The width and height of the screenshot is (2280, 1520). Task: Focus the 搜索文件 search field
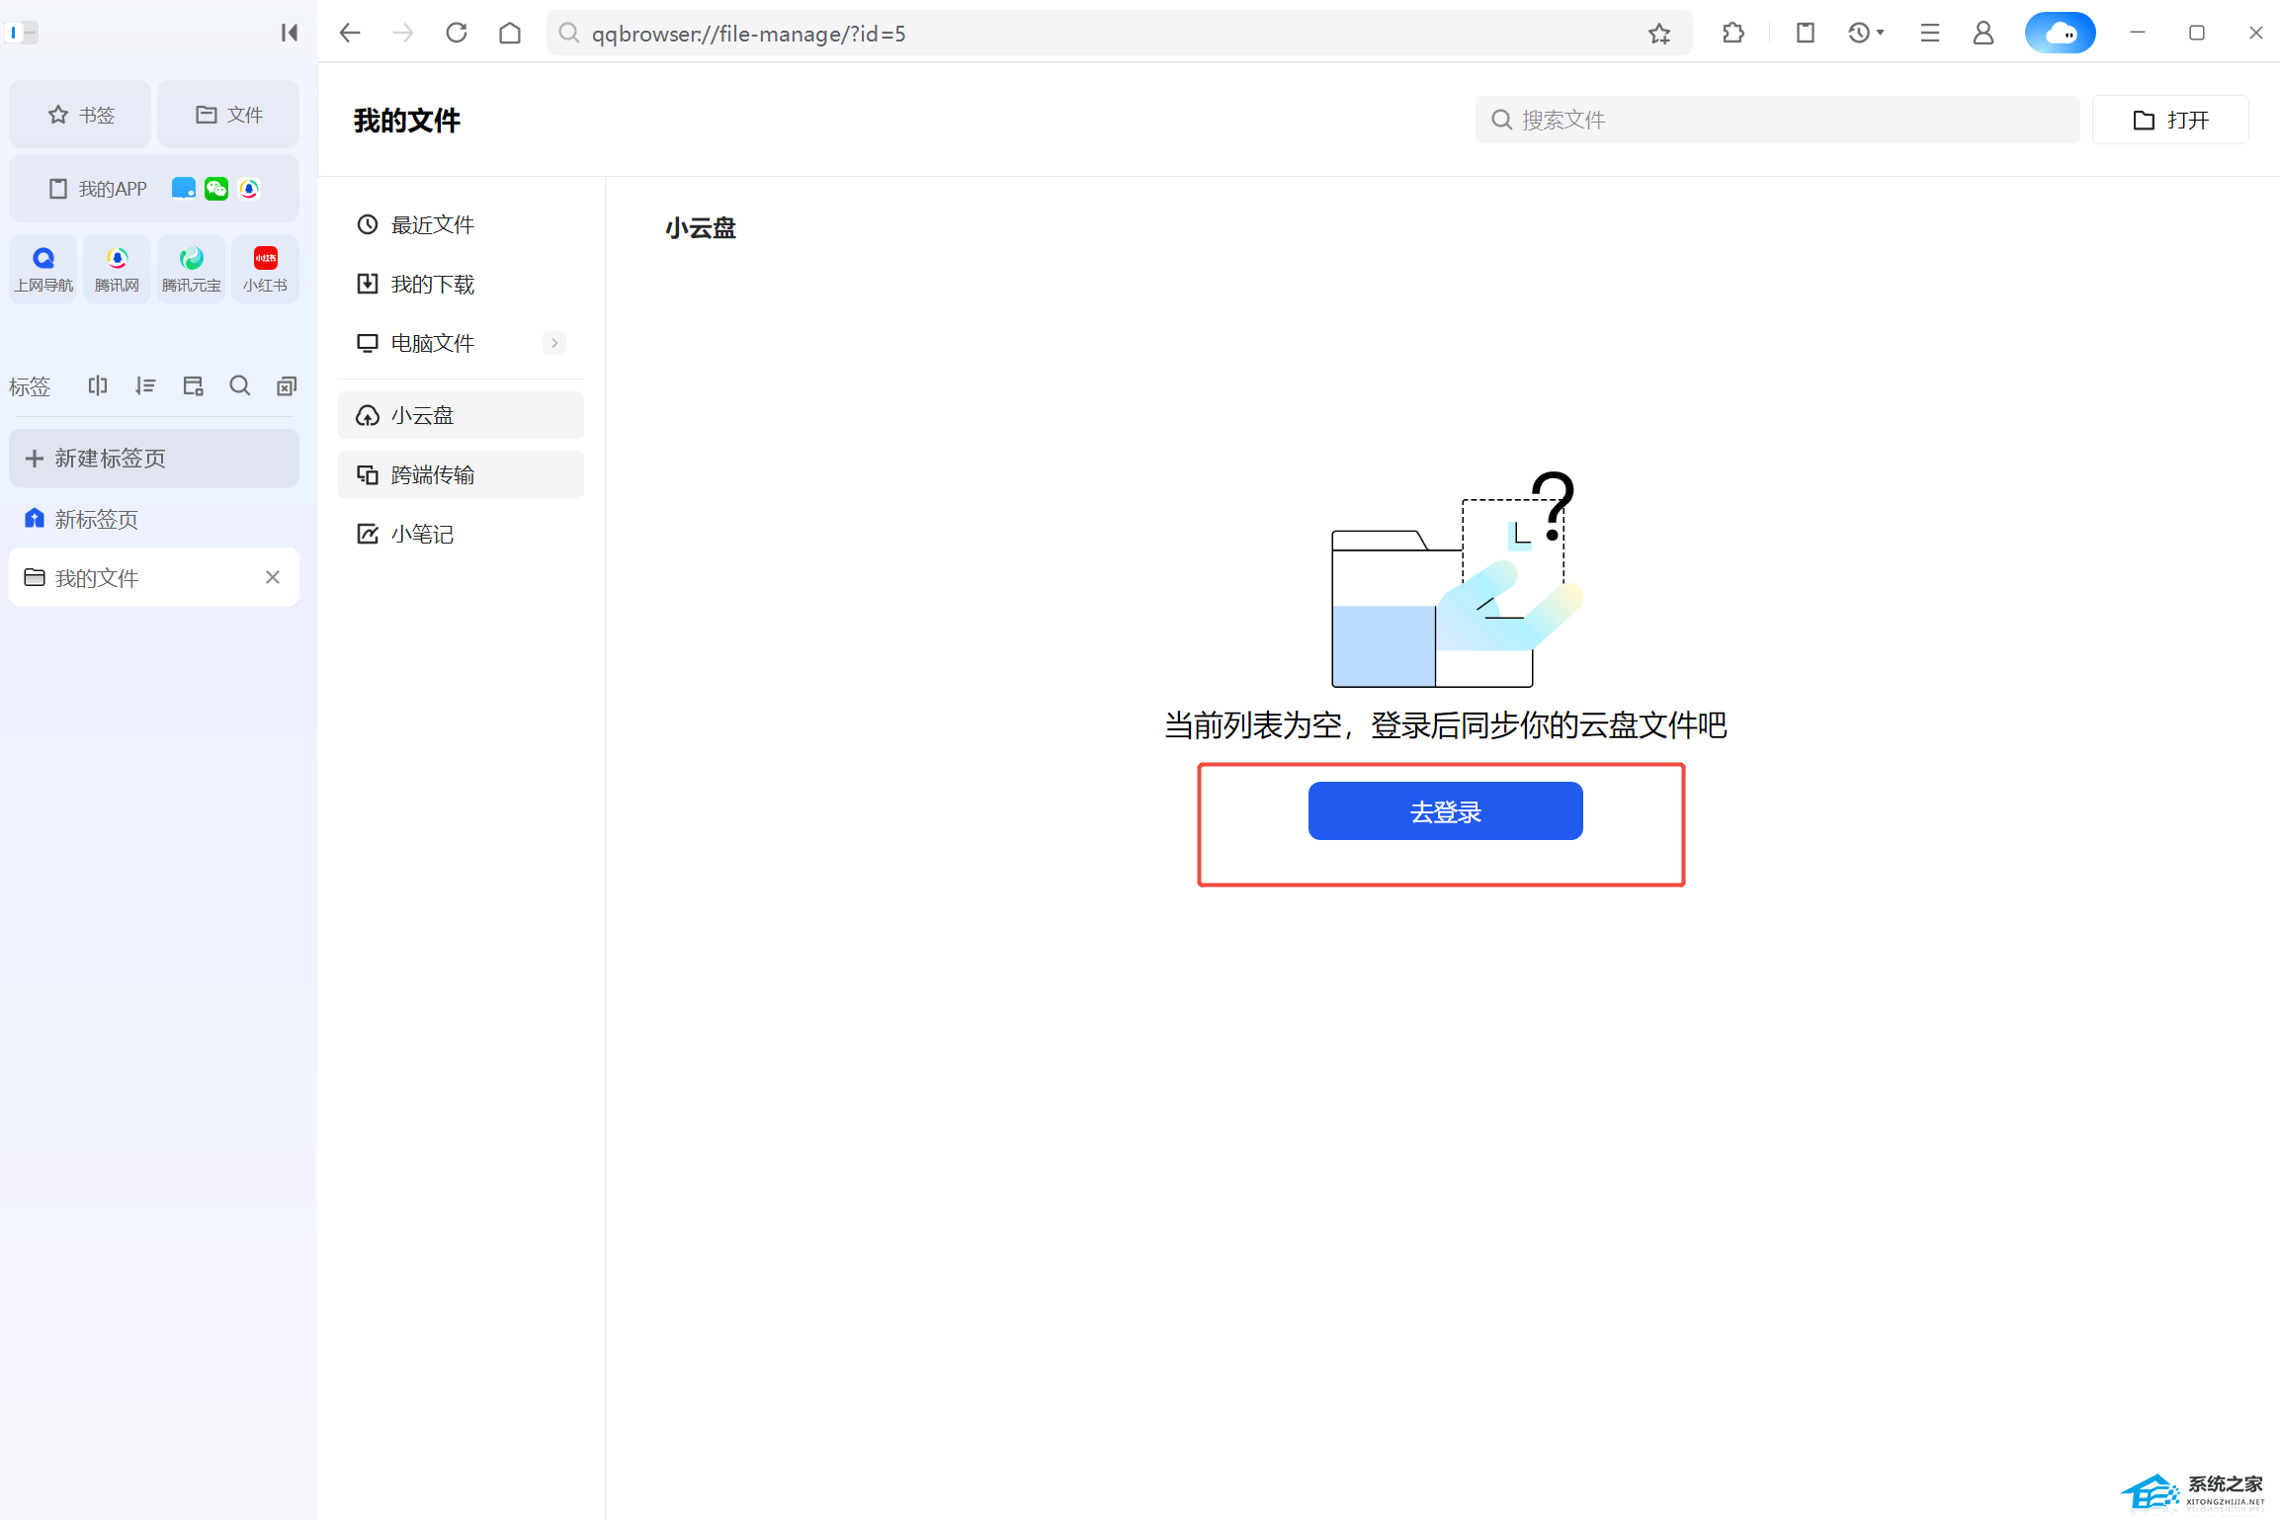pyautogui.click(x=1779, y=120)
